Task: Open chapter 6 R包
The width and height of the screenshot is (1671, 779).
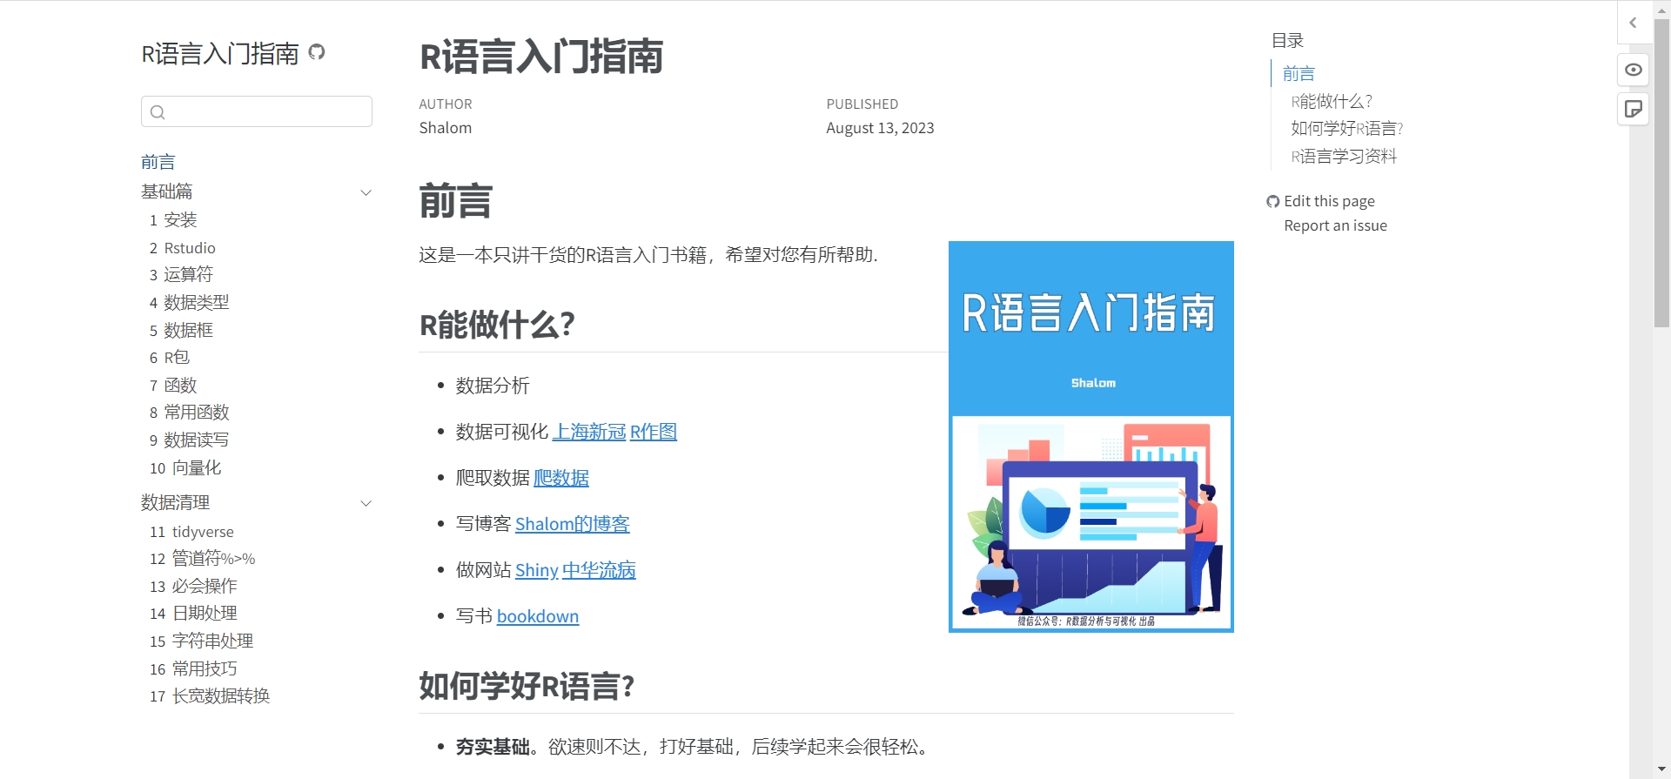Action: coord(170,358)
